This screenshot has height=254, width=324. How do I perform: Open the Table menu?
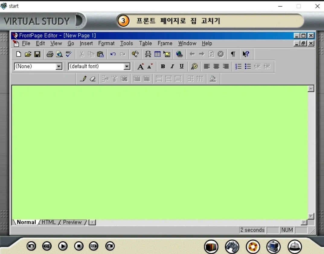click(x=145, y=44)
